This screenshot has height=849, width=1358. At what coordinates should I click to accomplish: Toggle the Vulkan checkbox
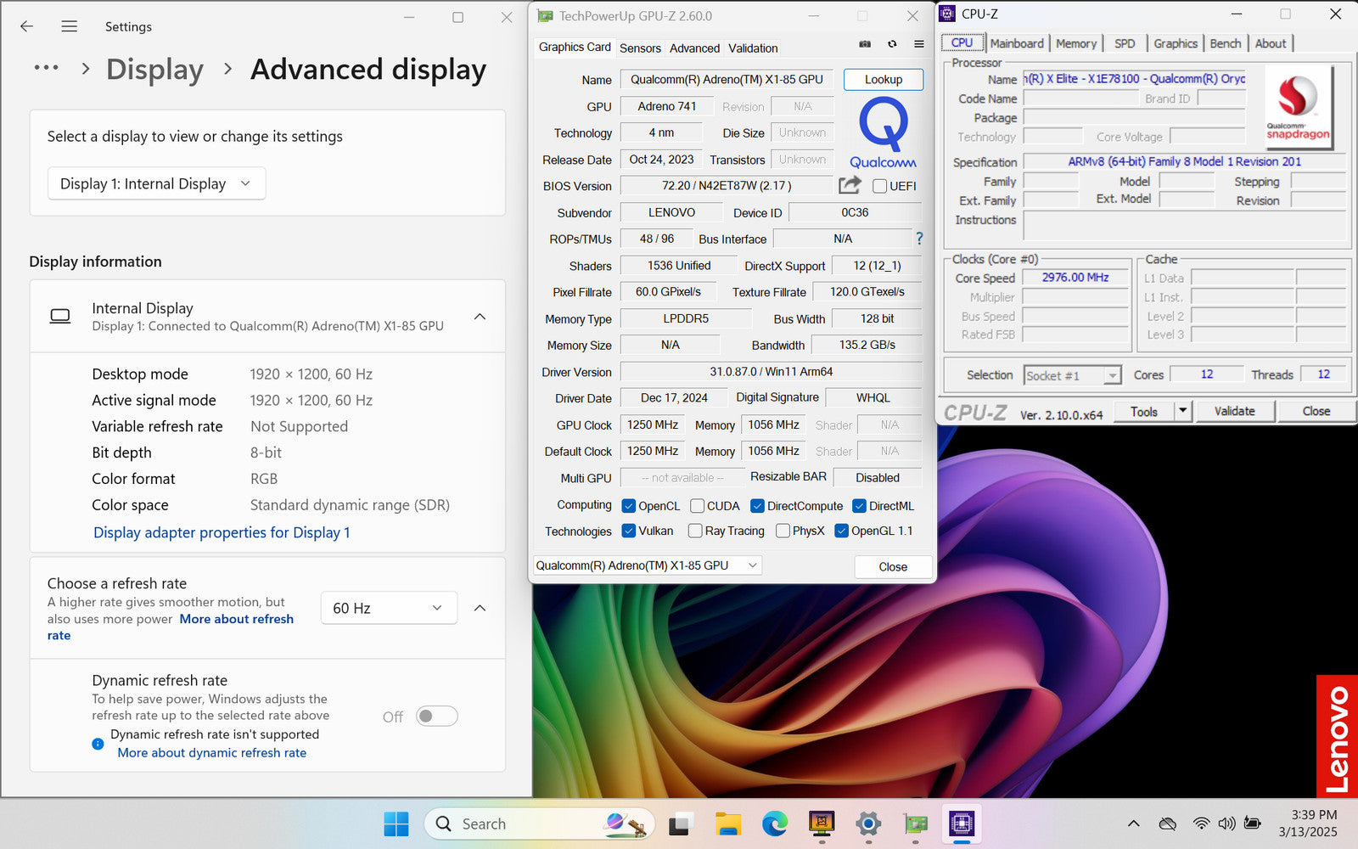629,531
